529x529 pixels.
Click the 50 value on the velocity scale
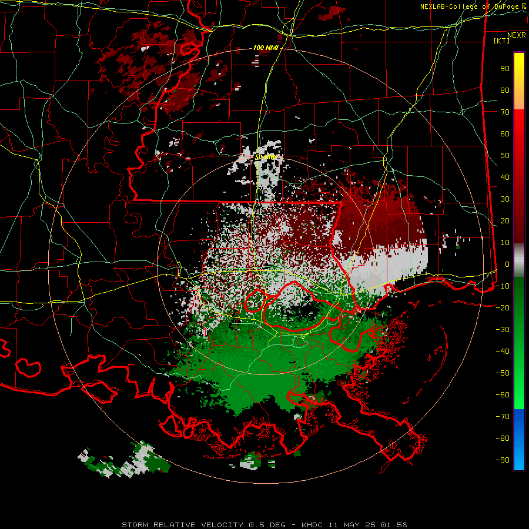505,156
